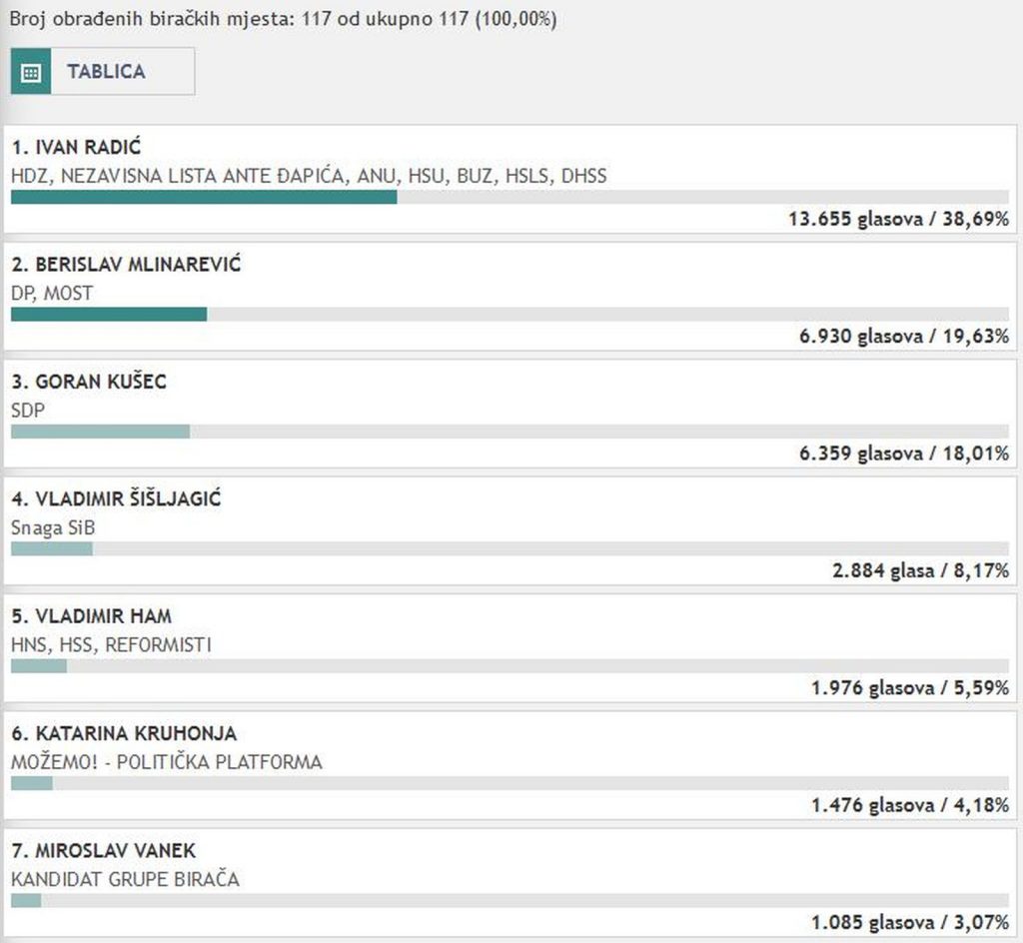The width and height of the screenshot is (1023, 943).
Task: Click Vladimir Šišljagić's vote progress bar
Action: point(510,548)
